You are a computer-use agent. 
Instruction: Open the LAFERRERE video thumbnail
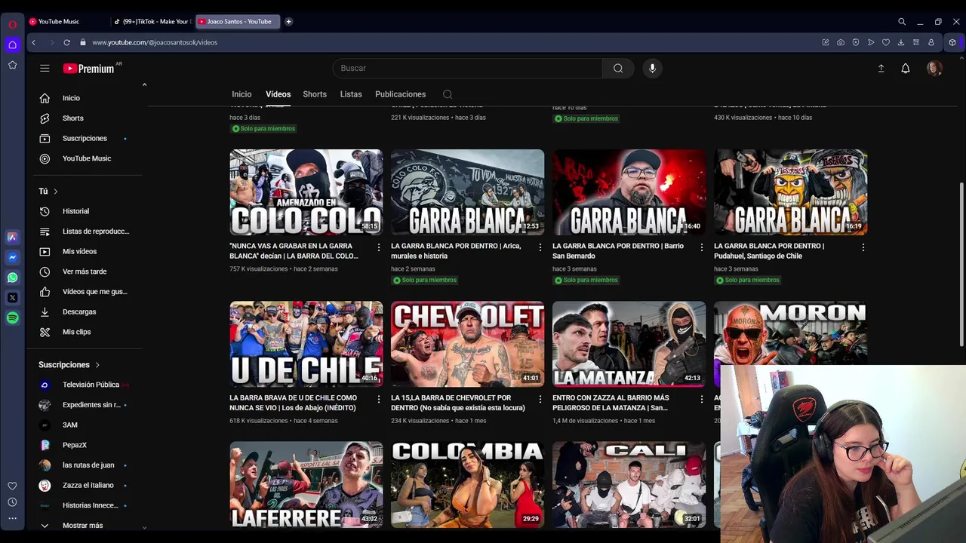[x=306, y=484]
